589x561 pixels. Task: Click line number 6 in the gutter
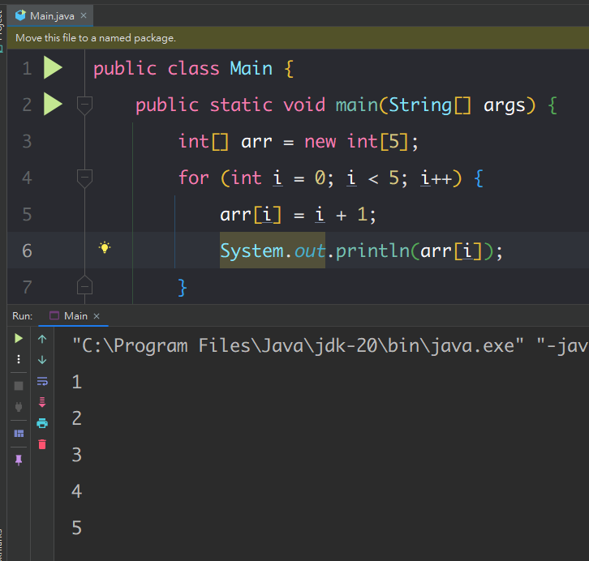27,251
